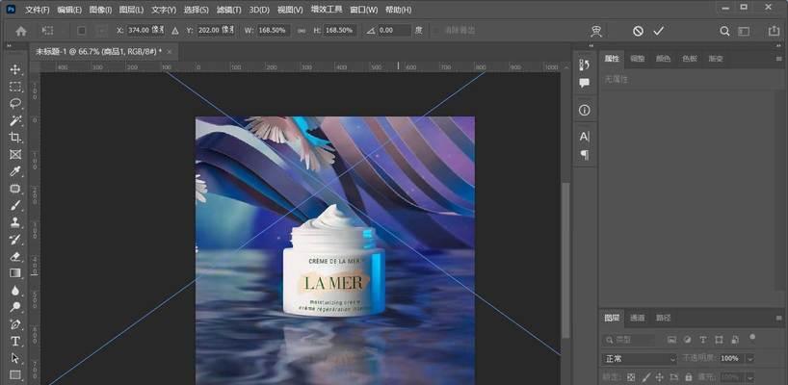
Task: Open the Character panel icon
Action: click(x=585, y=137)
